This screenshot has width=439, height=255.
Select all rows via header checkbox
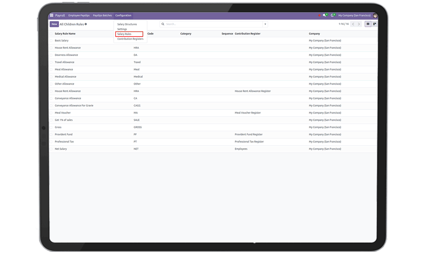51,34
